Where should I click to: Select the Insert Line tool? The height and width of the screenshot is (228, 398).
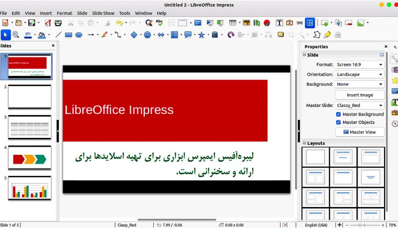(x=58, y=35)
